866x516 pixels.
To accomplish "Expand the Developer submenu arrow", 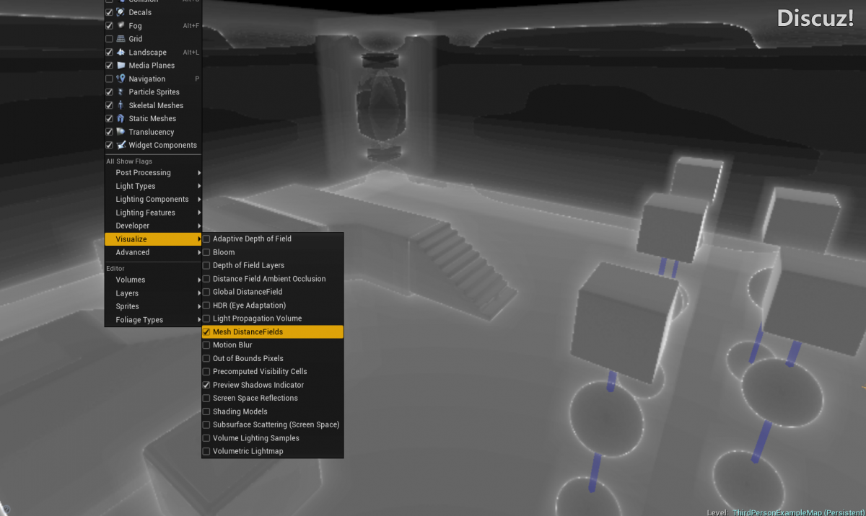I will point(199,226).
